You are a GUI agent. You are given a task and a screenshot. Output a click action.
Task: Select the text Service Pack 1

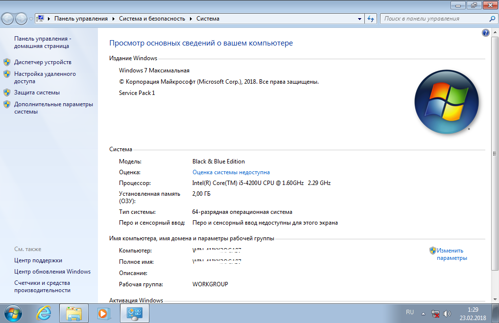tap(137, 93)
